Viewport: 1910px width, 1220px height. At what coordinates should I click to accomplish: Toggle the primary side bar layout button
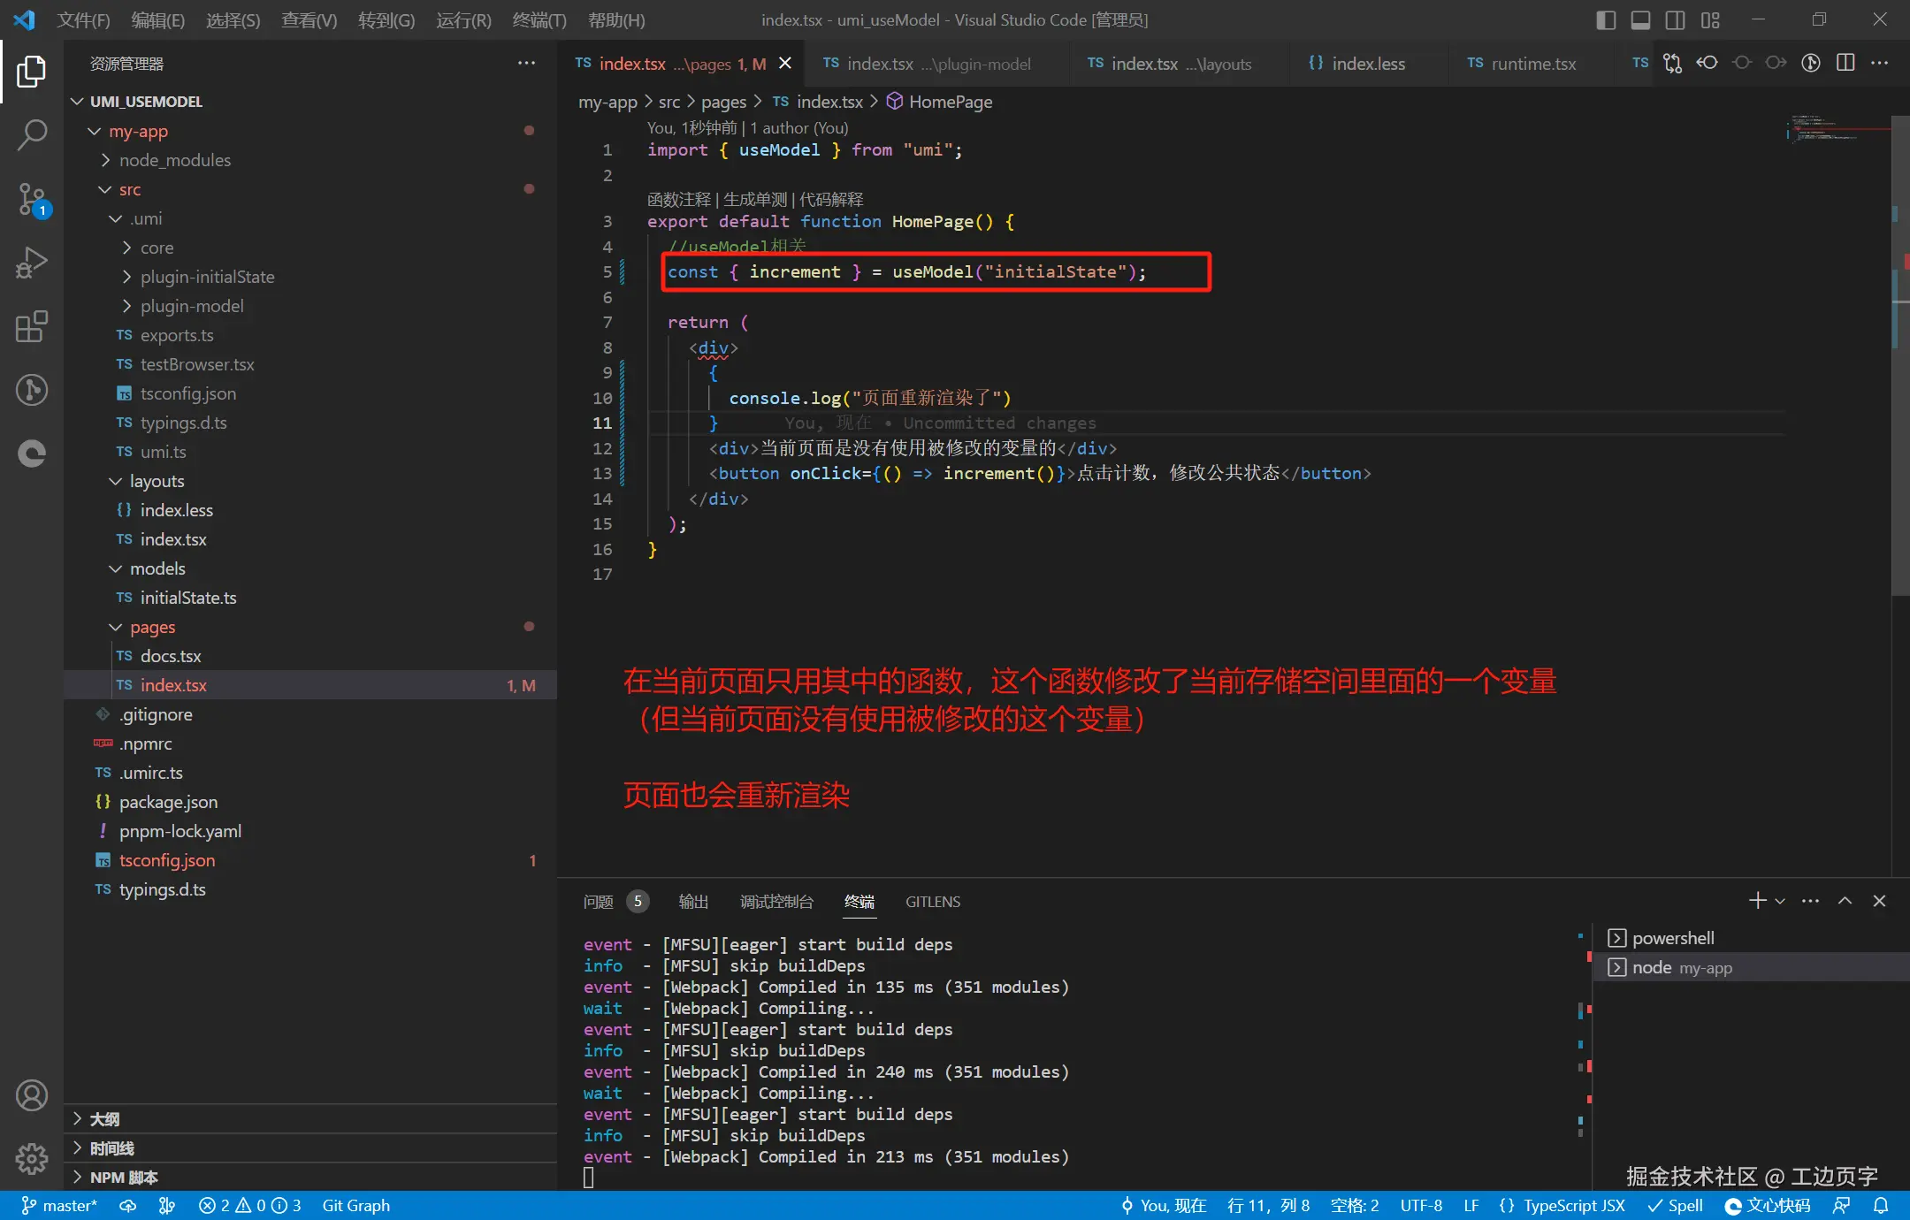1606,19
